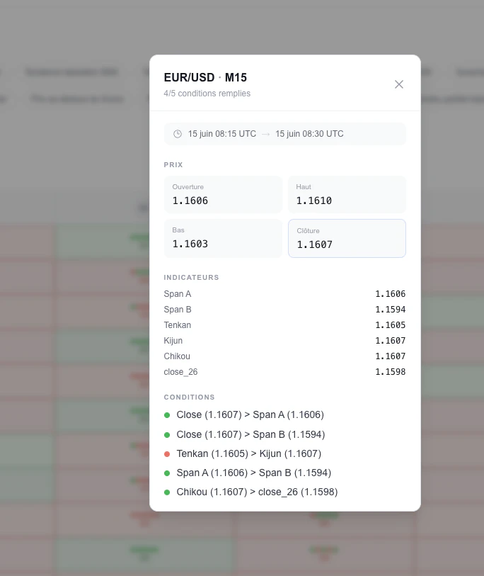Click the green dot beside Chikou condition
Viewport: 484px width, 576px height.
click(167, 492)
